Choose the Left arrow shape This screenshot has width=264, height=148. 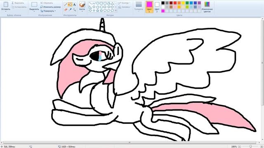pos(109,7)
